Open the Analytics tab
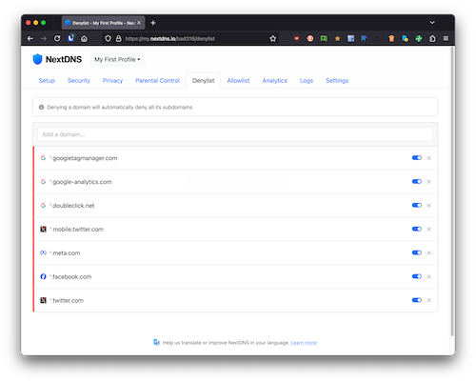The width and height of the screenshot is (476, 383). tap(274, 81)
